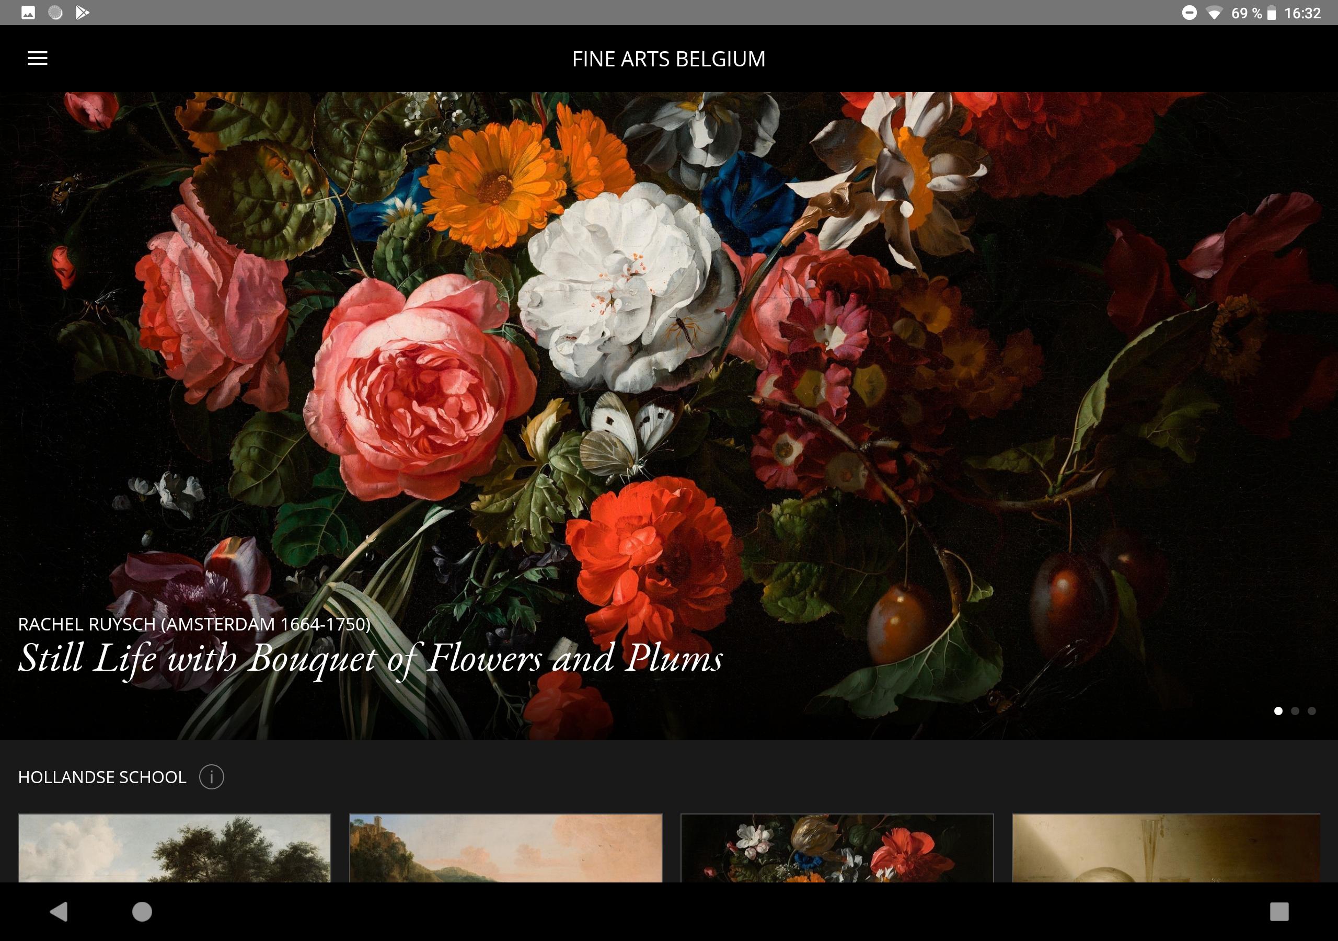Open the hillside sunset landscape thumbnail
This screenshot has height=941, width=1338.
click(x=506, y=848)
